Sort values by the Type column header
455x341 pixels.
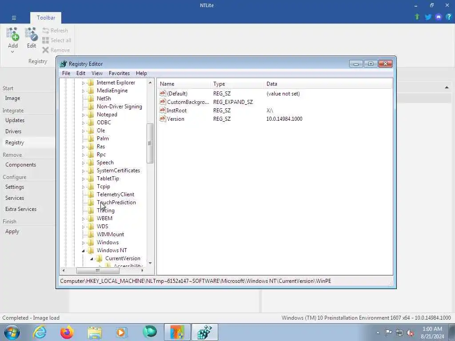tap(237, 84)
